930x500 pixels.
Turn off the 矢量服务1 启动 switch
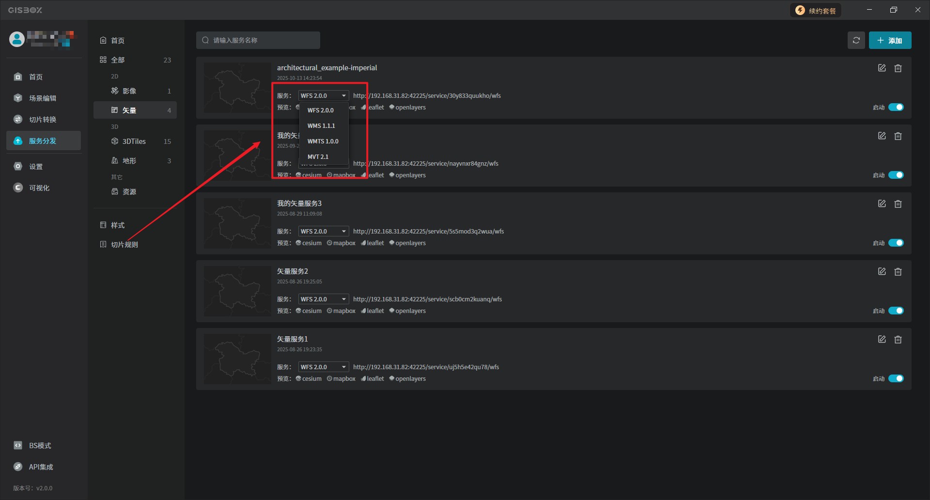(x=896, y=378)
